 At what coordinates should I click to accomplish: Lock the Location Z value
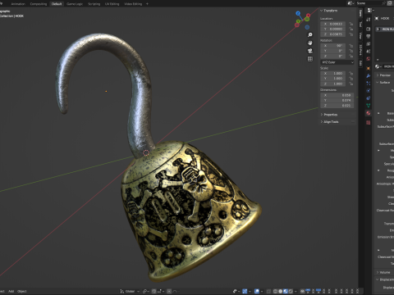351,34
